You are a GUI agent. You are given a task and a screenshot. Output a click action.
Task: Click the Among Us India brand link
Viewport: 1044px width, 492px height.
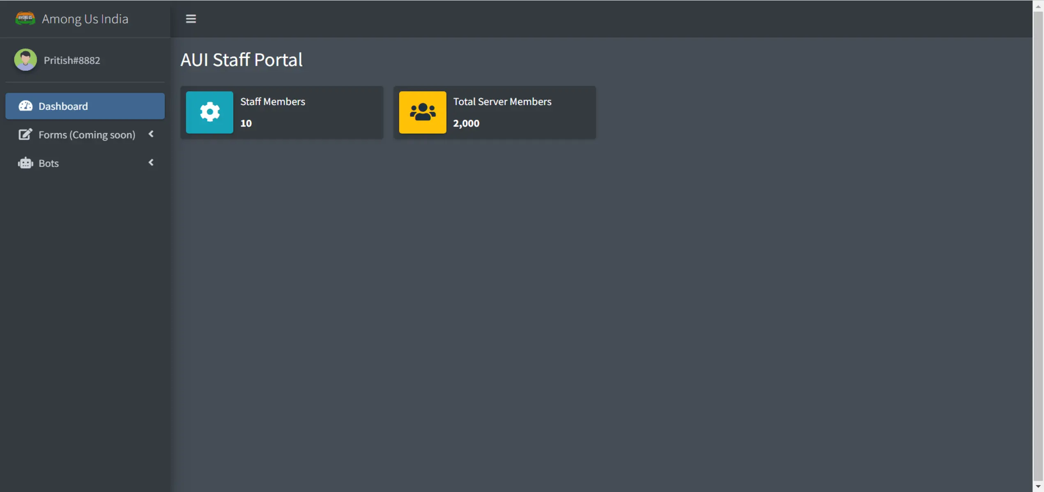(85, 19)
